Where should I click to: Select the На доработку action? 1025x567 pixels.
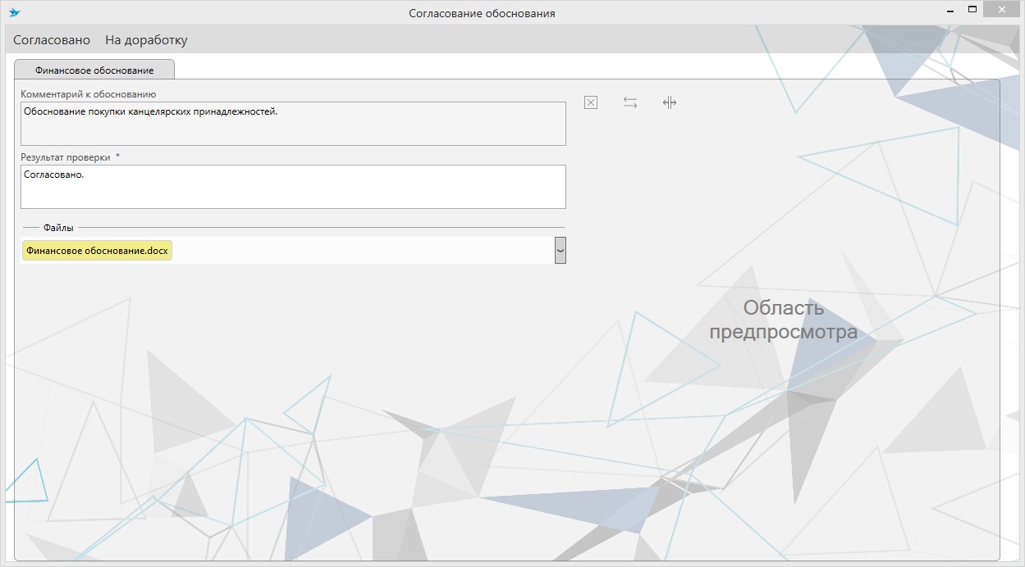pos(146,39)
